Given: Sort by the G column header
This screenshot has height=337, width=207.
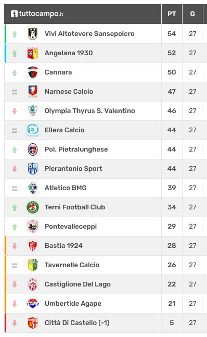Looking at the screenshot, I should pos(192,14).
